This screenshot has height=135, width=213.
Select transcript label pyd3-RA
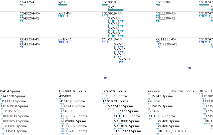[65, 13]
